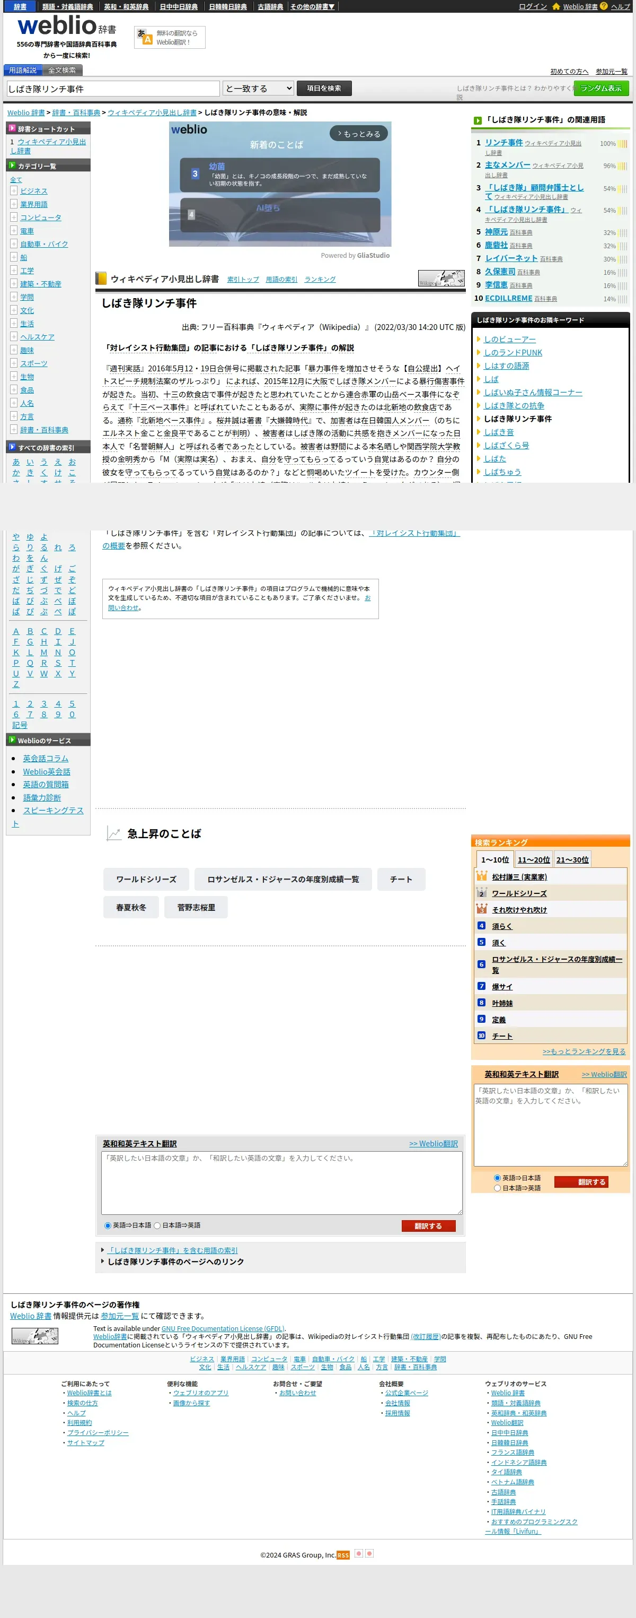This screenshot has height=1618, width=636.
Task: Click the Weblio 辞書 logo
Action: tap(67, 27)
